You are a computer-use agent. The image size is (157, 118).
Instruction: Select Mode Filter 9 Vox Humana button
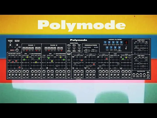[119, 48]
